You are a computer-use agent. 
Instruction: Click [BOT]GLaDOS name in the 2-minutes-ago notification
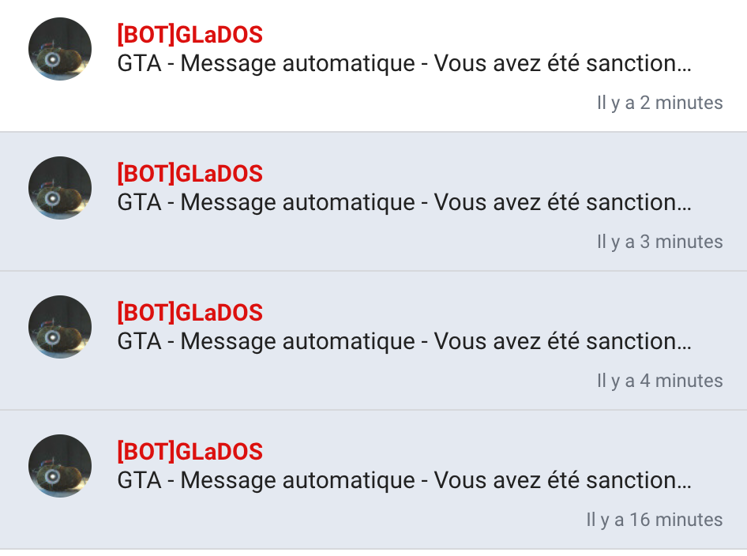[190, 35]
